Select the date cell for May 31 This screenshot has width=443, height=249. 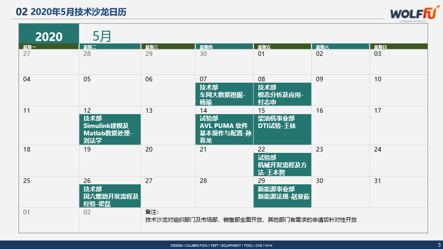tap(398, 190)
